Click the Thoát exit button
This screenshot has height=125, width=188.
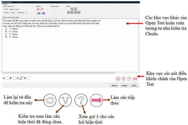tap(134, 85)
